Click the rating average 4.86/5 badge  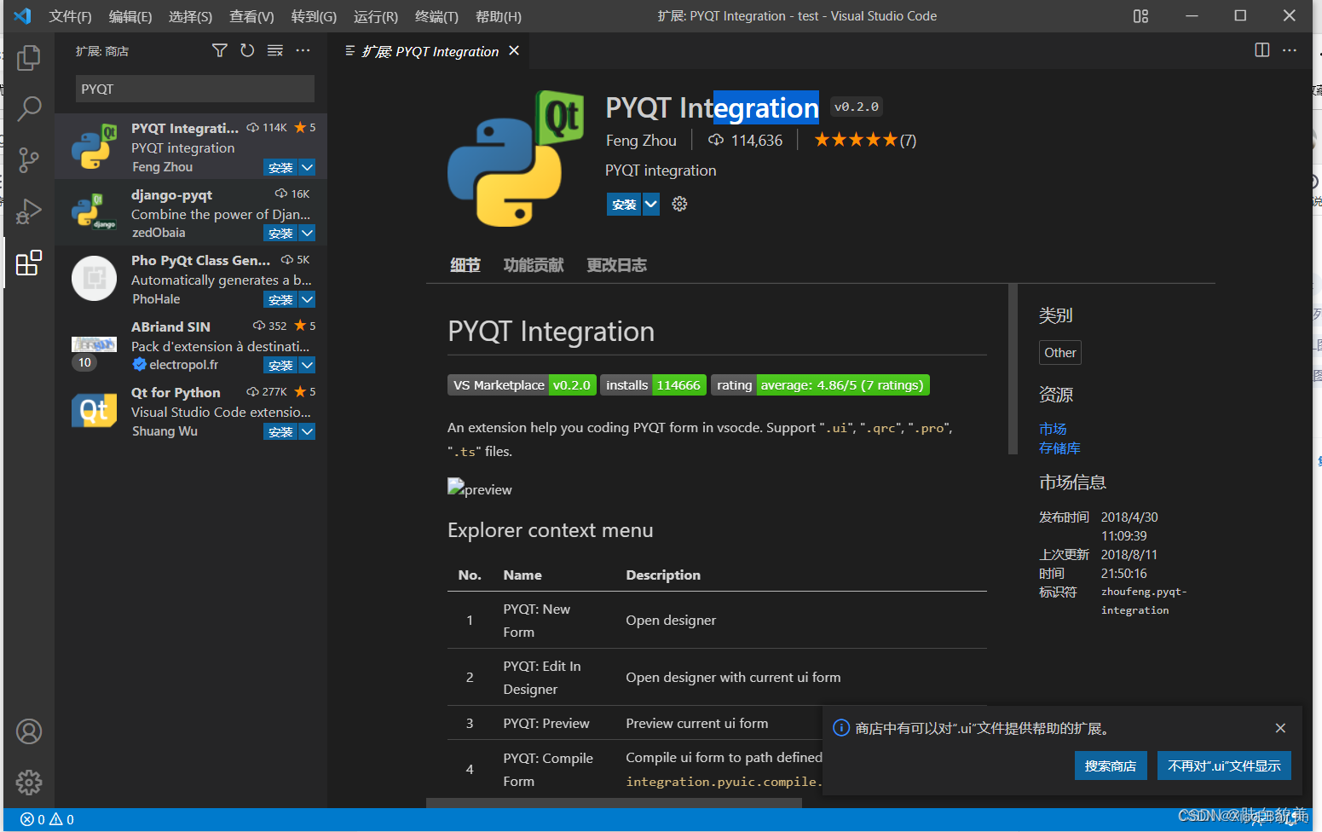(820, 385)
